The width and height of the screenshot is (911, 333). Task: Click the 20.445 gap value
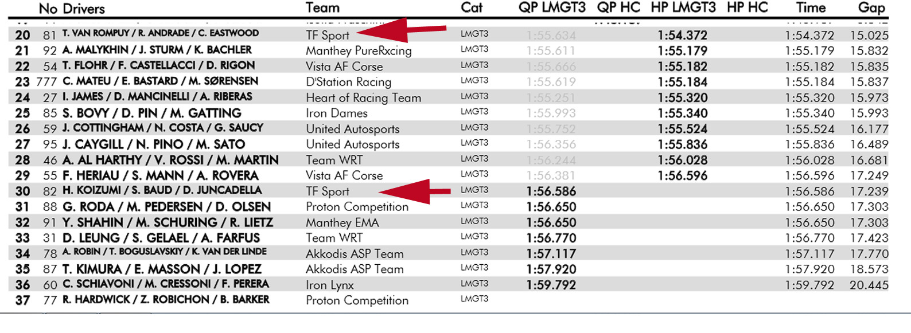tap(869, 285)
